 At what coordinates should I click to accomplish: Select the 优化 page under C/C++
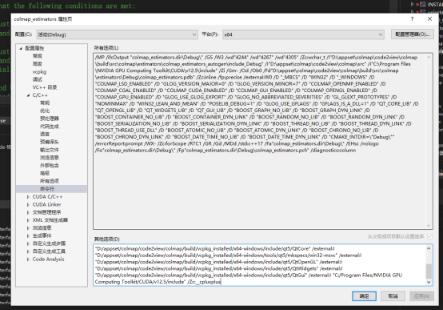pos(45,111)
